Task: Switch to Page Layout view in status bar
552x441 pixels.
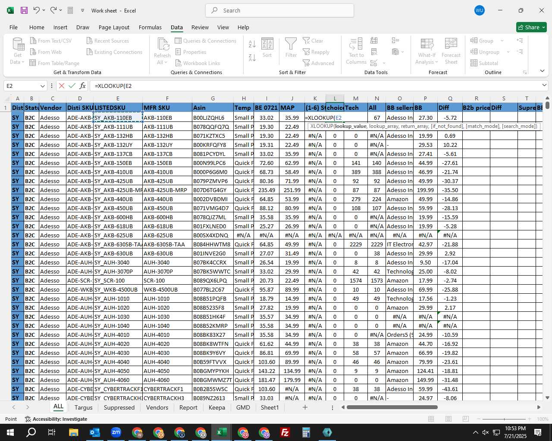Action: (x=448, y=419)
